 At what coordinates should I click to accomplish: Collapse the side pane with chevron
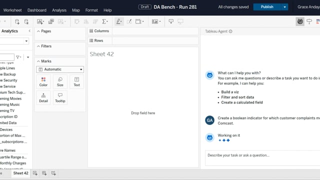point(29,31)
